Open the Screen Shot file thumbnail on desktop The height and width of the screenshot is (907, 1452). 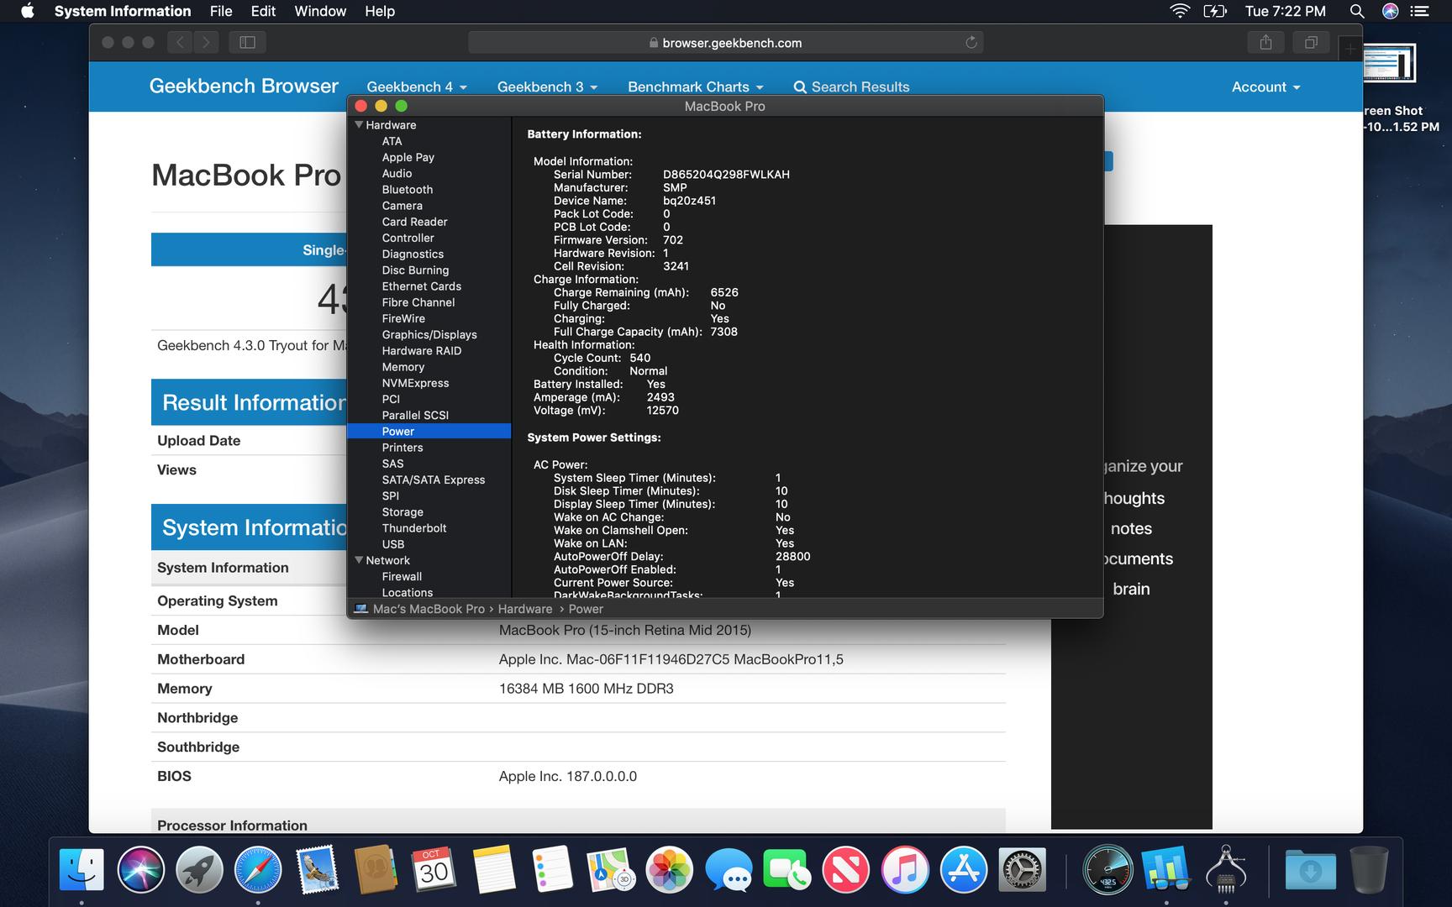pyautogui.click(x=1389, y=64)
